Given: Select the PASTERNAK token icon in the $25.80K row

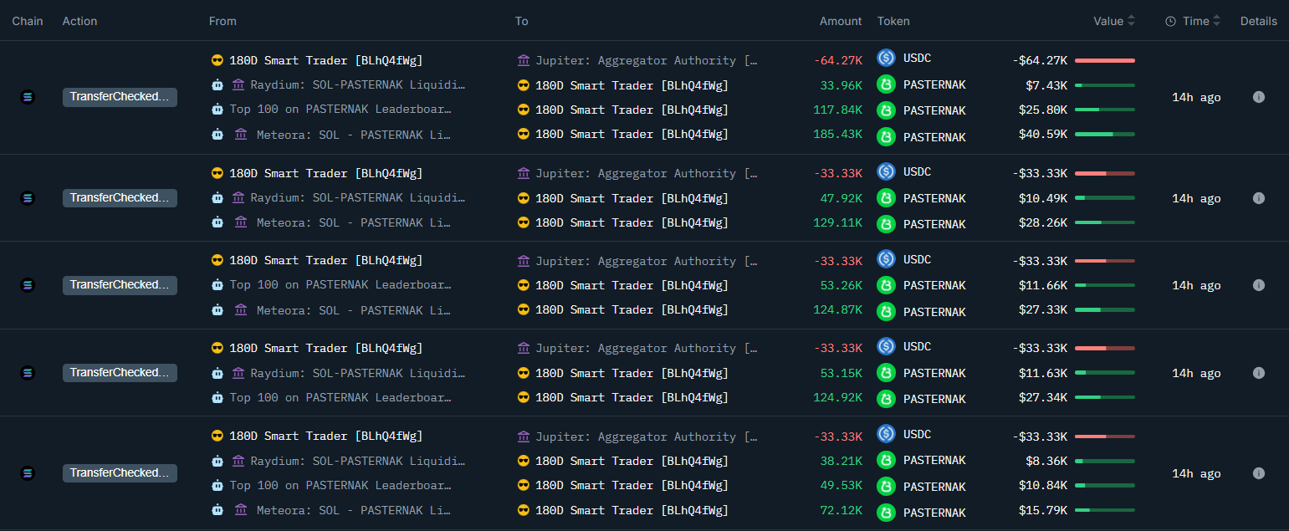Looking at the screenshot, I should pos(886,110).
